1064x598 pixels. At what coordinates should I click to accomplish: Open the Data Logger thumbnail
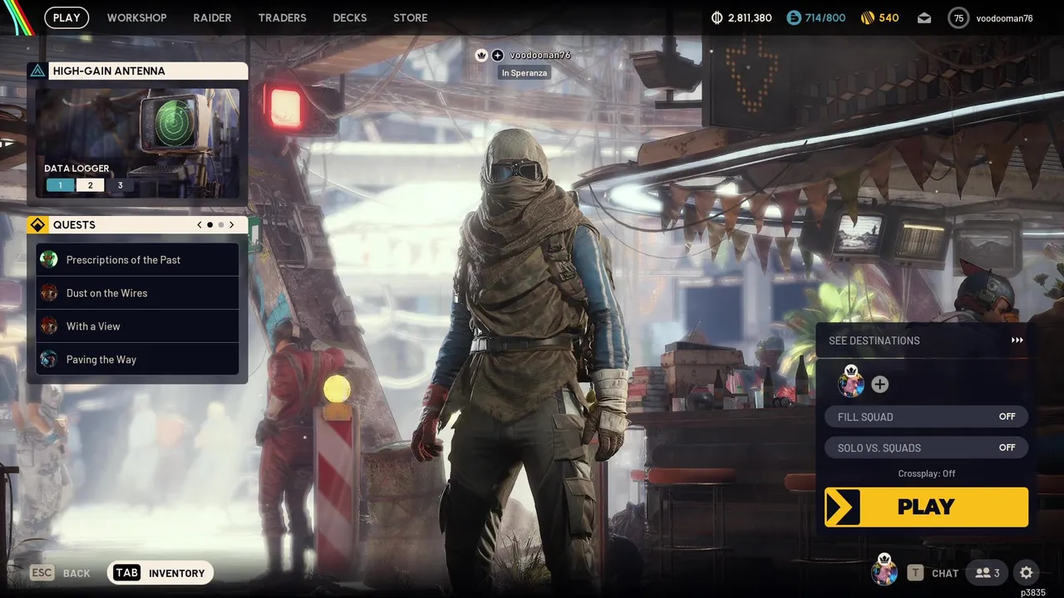pos(138,143)
